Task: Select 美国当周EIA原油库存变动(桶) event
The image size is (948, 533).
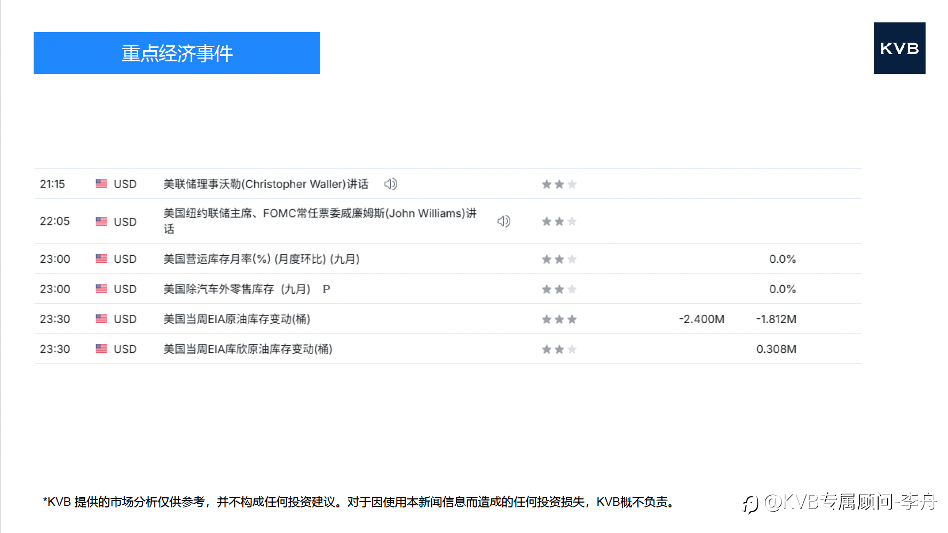Action: tap(237, 319)
